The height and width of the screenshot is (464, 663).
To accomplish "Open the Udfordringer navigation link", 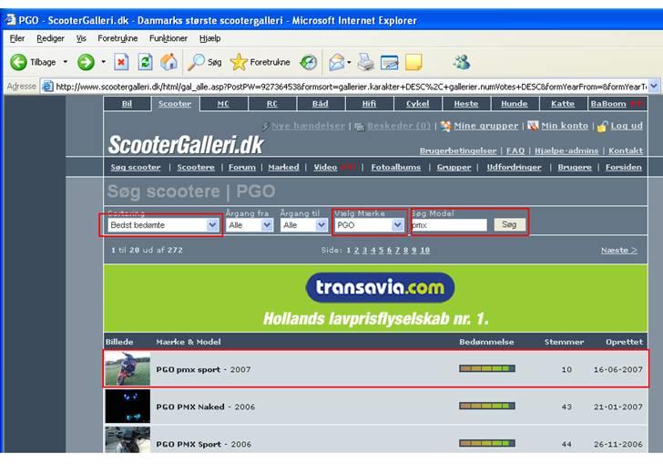I will [514, 167].
